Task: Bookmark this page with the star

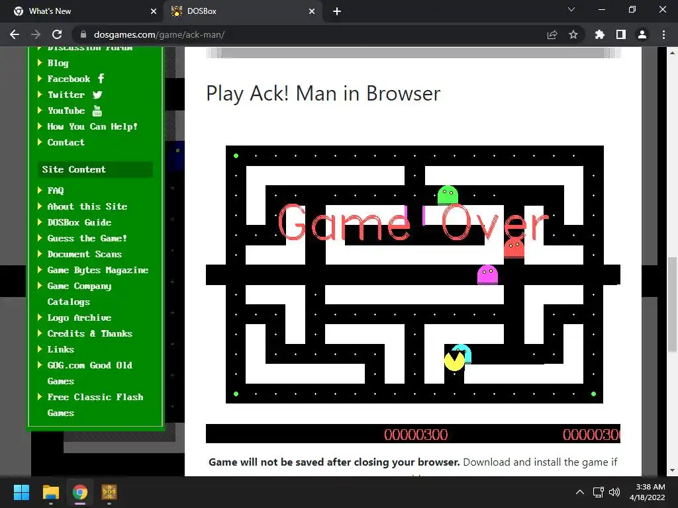Action: click(573, 34)
